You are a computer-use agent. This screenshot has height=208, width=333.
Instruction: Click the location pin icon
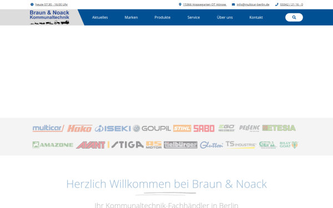pyautogui.click(x=180, y=4)
